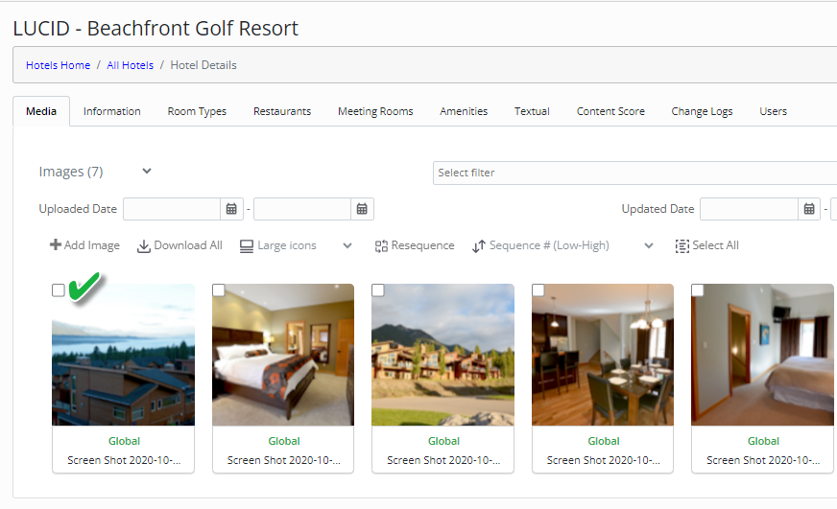Click the Uploaded Date start input field
Screen dimensions: 837x509
pyautogui.click(x=172, y=209)
